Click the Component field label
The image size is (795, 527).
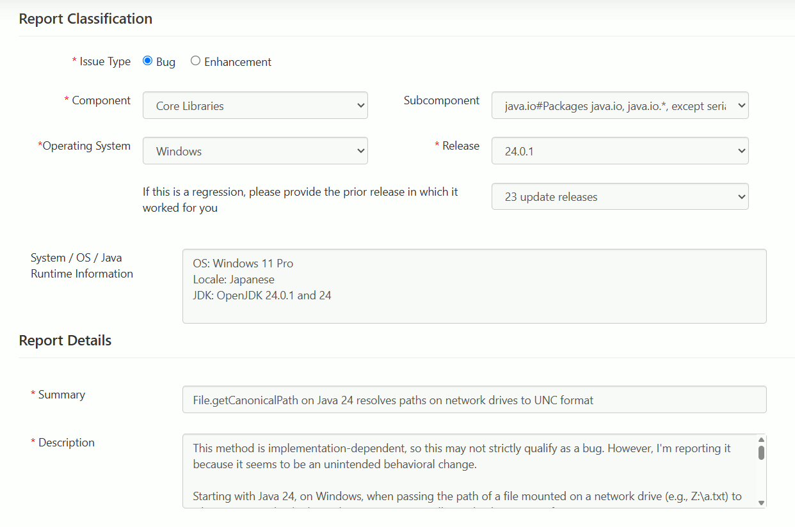101,101
